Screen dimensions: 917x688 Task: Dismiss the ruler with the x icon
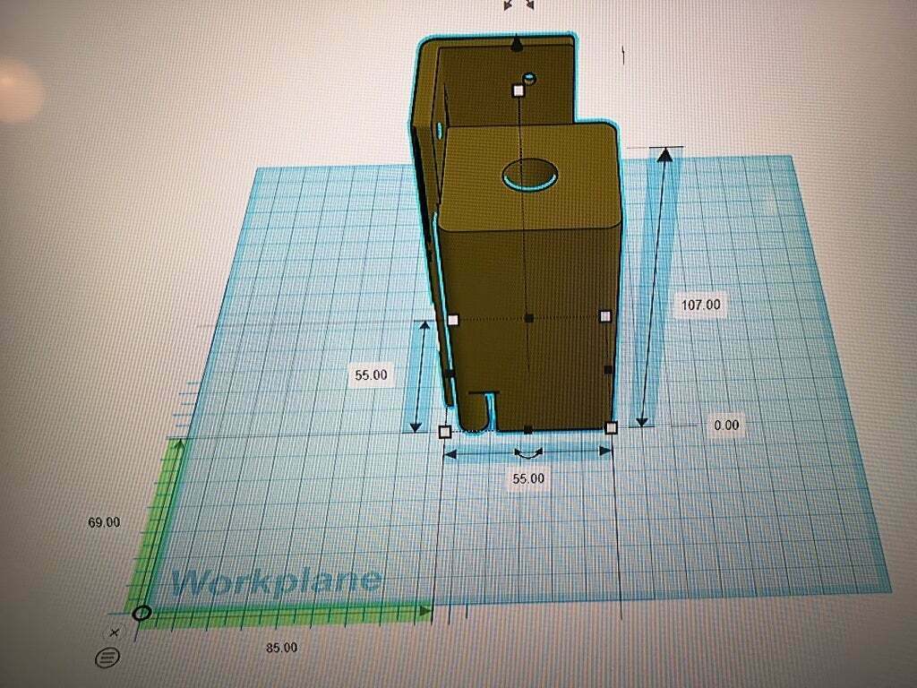point(115,632)
